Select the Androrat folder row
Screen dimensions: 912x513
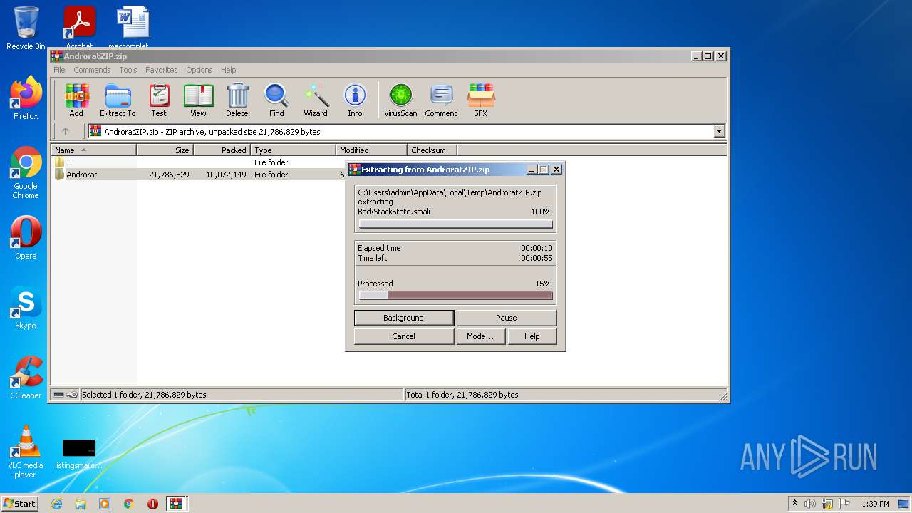pyautogui.click(x=199, y=175)
